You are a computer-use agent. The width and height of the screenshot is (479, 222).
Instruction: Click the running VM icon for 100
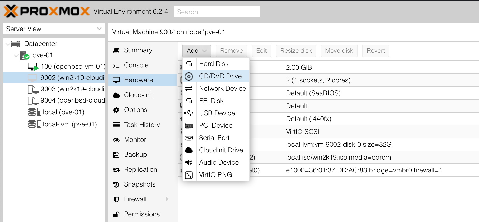[33, 67]
